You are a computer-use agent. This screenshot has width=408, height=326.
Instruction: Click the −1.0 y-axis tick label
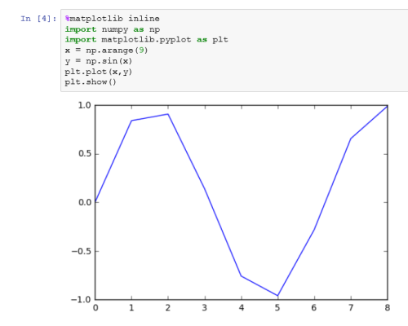click(x=82, y=300)
